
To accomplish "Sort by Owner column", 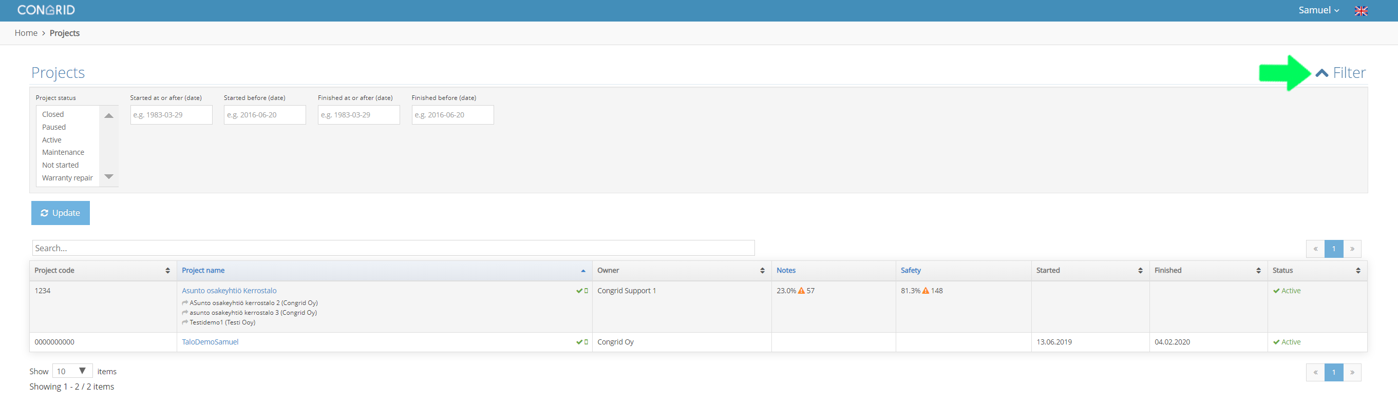I will point(682,271).
